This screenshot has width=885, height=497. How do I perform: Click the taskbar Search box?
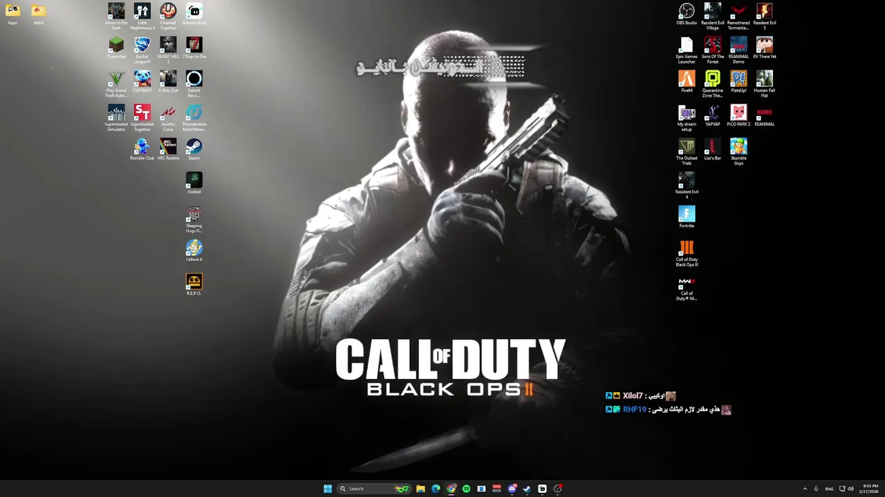[374, 489]
